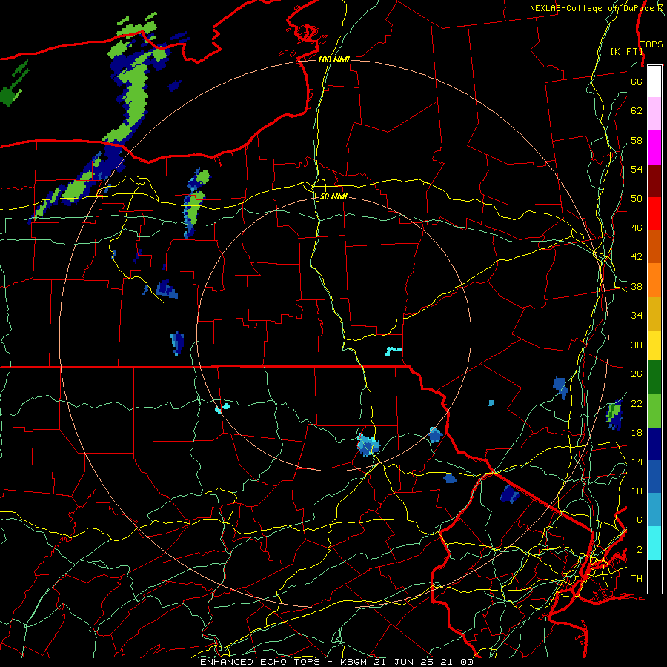The height and width of the screenshot is (667, 667).
Task: Click the legend value 42
Action: tap(637, 257)
